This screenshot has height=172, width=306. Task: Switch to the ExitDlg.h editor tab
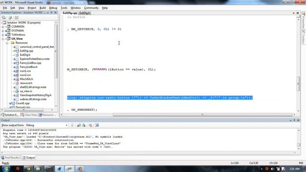(x=85, y=13)
